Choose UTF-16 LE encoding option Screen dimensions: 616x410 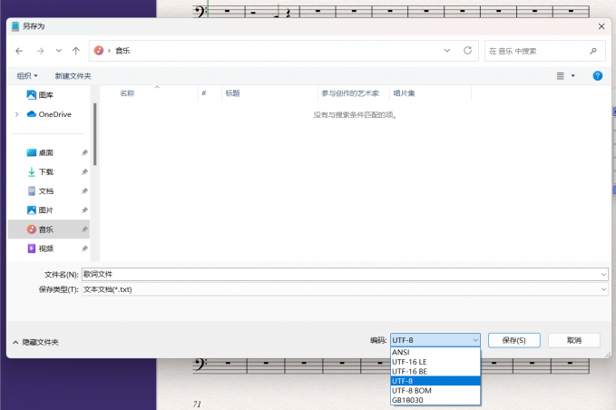pos(408,362)
